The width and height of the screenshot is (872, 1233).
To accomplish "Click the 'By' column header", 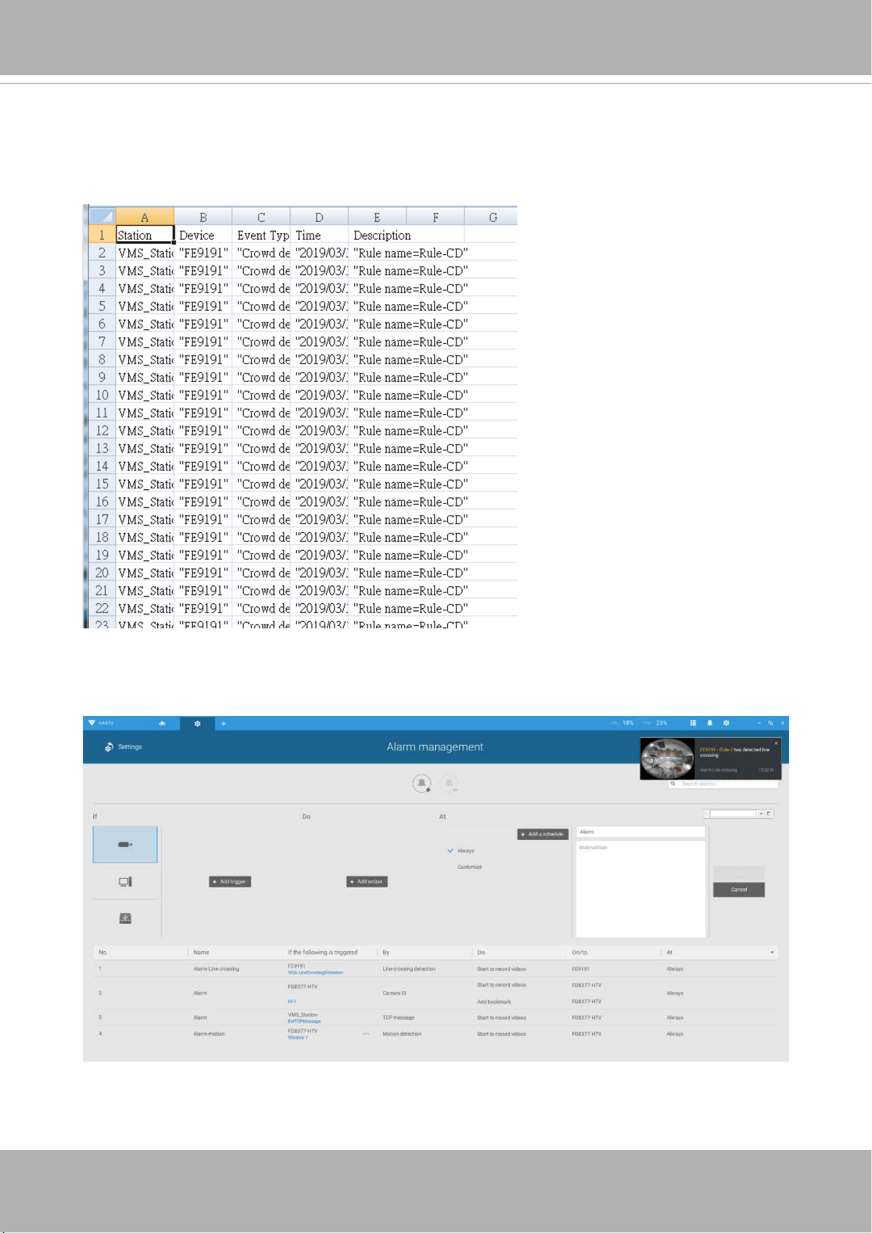I will click(386, 952).
